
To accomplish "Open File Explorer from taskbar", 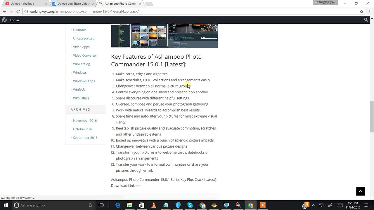I will tap(130, 205).
